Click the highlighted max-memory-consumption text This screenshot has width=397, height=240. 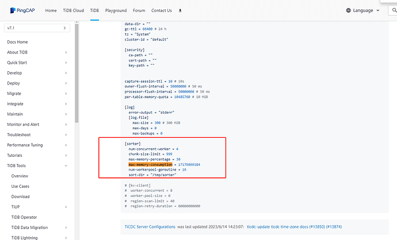point(150,164)
